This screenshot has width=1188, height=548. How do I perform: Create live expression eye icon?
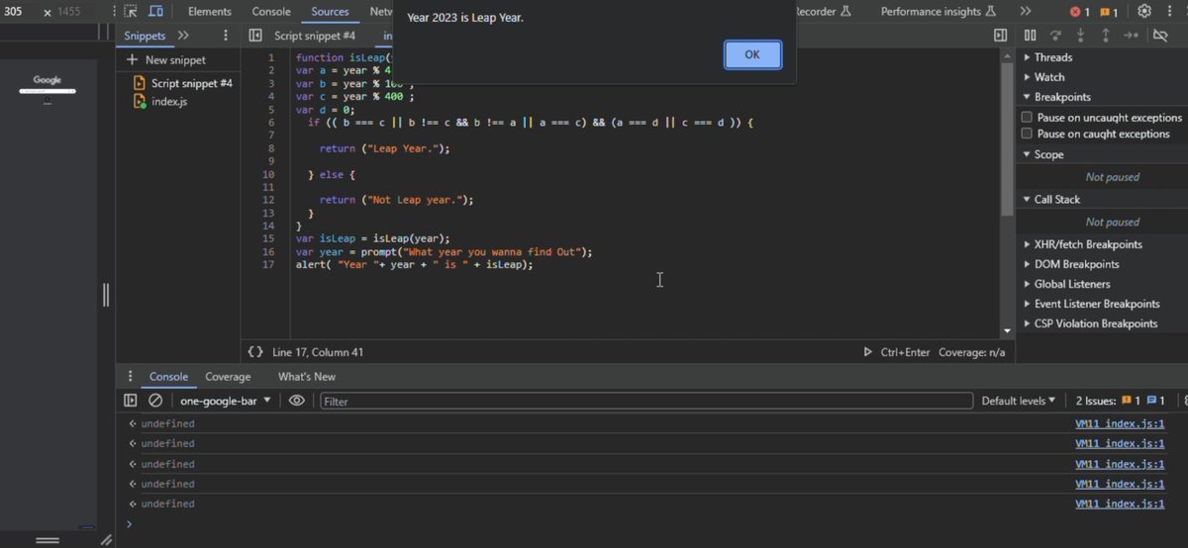[x=296, y=401]
